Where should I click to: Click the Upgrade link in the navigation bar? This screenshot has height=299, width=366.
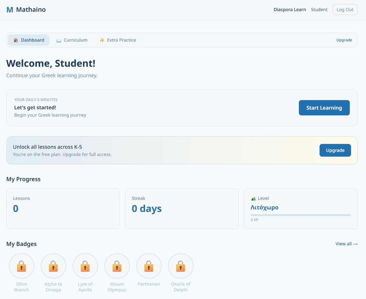(344, 40)
